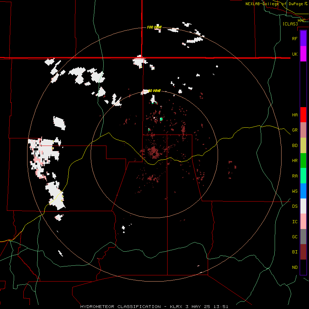
Task: Click the yellow BD legend color swatch
Action: click(303, 145)
